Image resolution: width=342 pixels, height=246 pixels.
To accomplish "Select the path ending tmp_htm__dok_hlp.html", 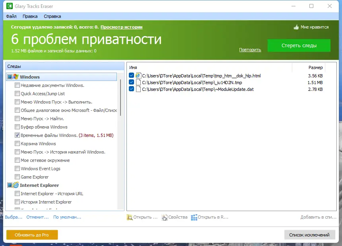I will tap(201, 76).
